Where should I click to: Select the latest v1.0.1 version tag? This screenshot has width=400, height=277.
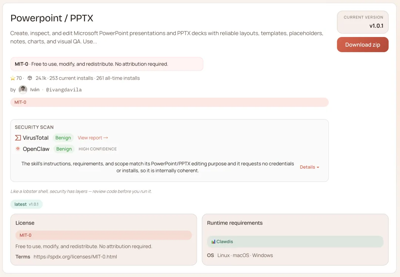click(x=26, y=204)
